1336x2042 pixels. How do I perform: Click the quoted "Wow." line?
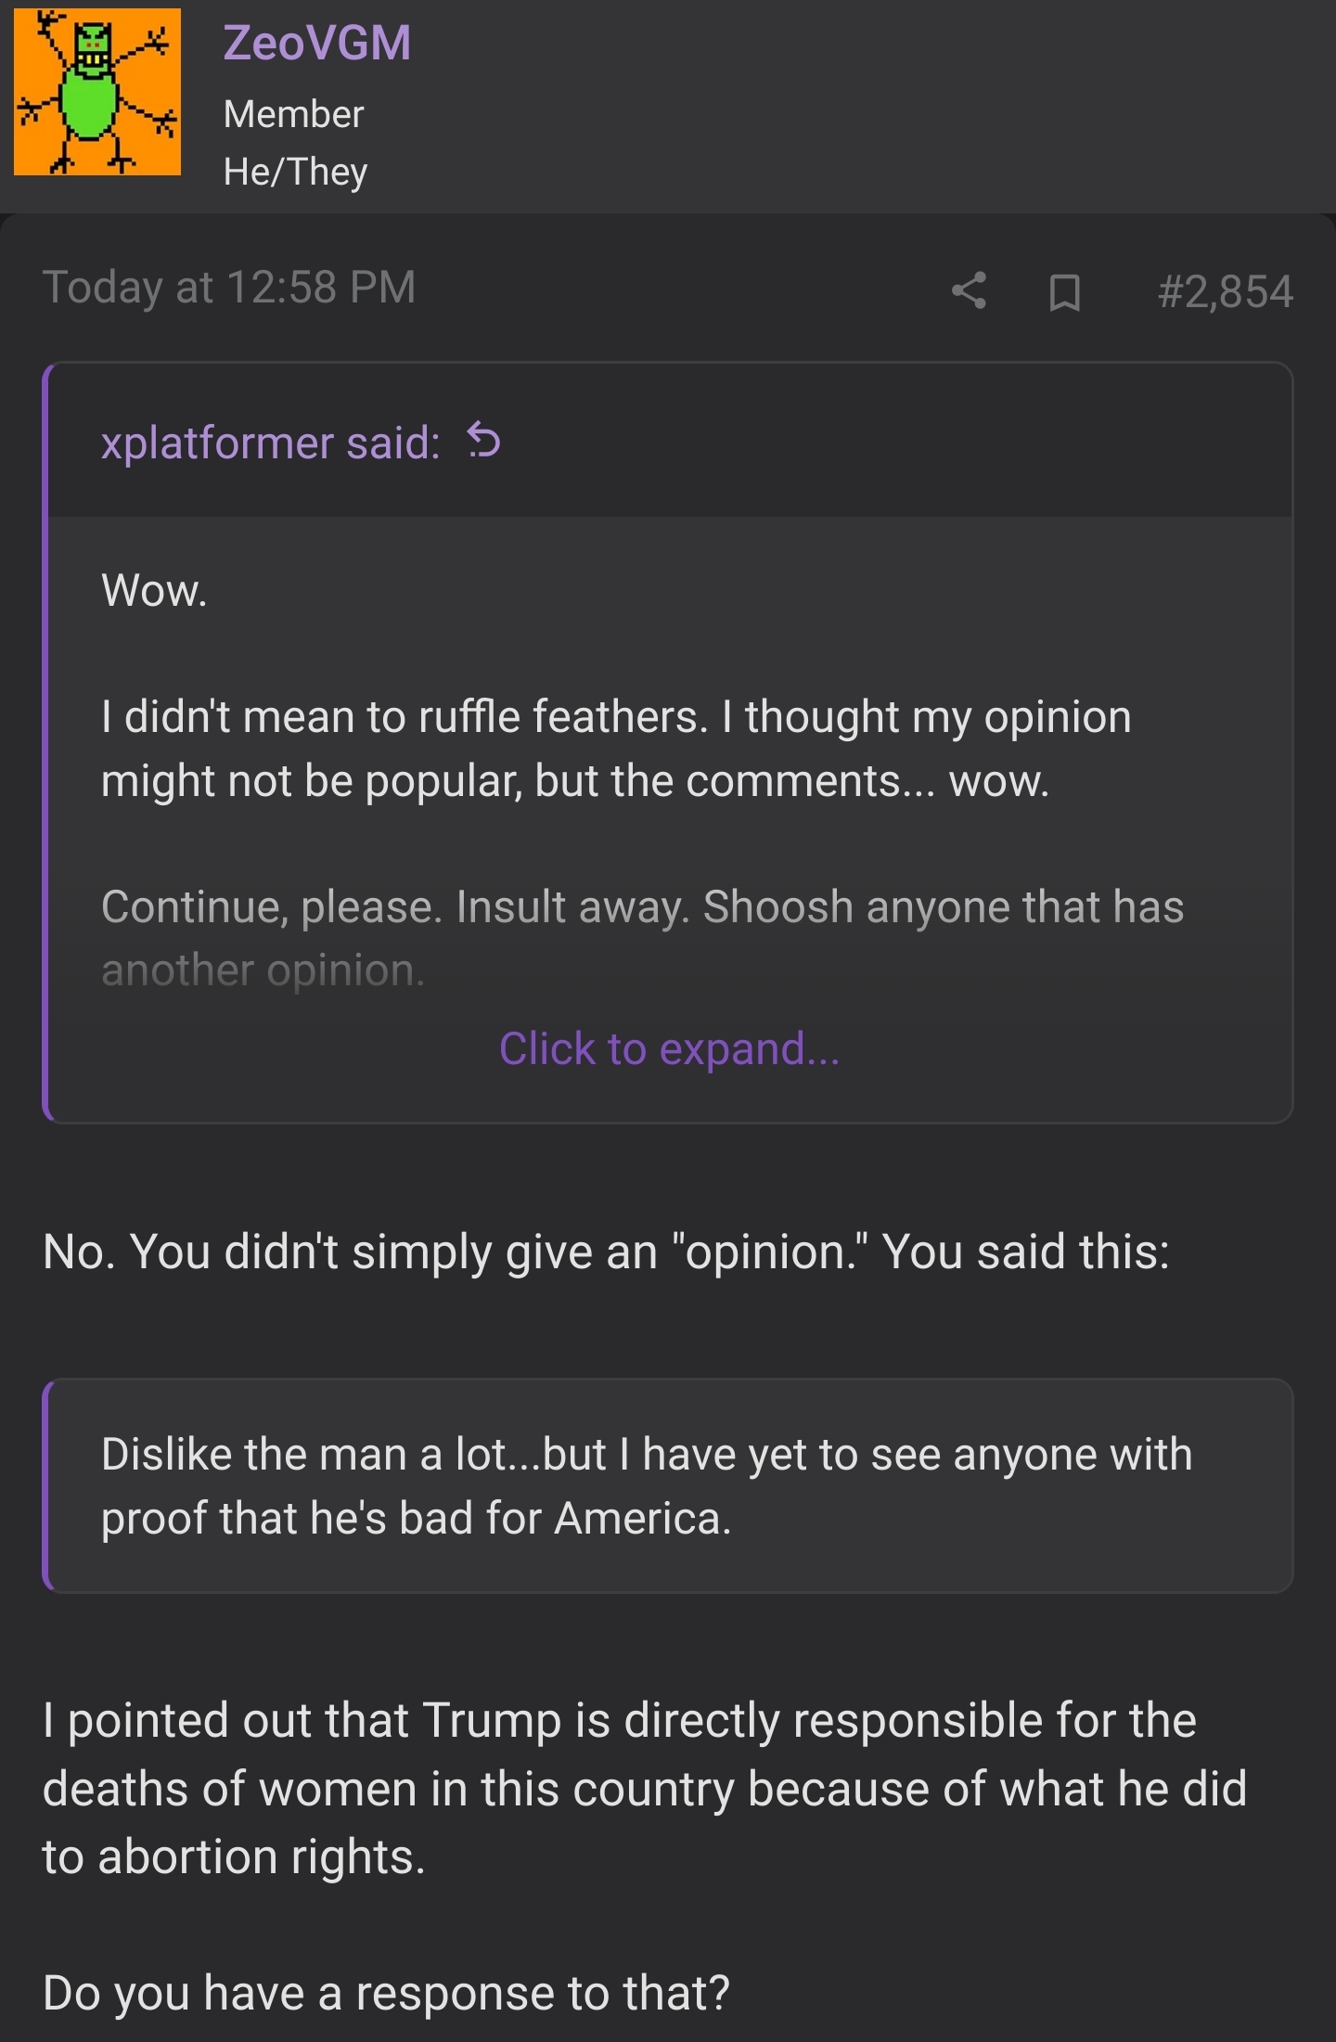click(154, 590)
